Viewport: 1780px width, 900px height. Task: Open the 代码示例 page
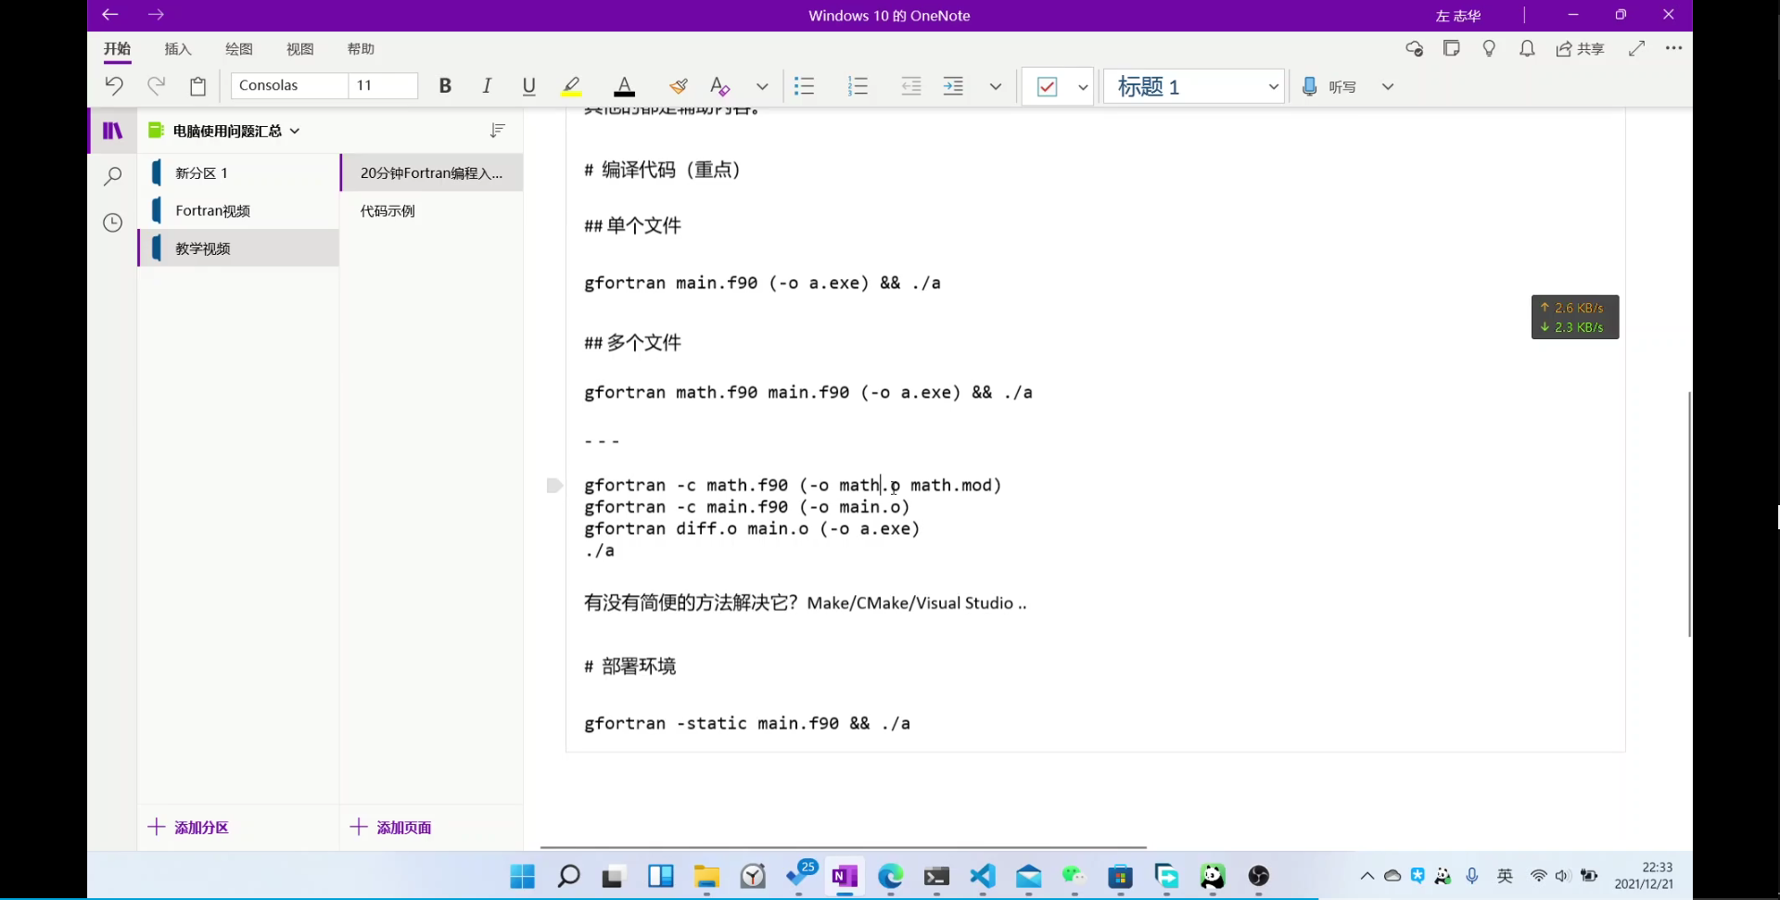click(x=431, y=211)
